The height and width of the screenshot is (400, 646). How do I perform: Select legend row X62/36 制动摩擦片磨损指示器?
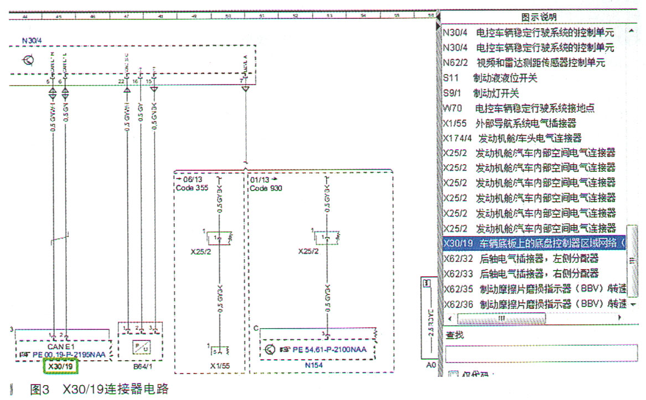[534, 304]
